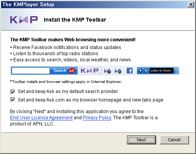Screen dimensions: 196x154
Task: Uncheck Ask.com as browser homepage and new tabs
Action: [x=13, y=100]
